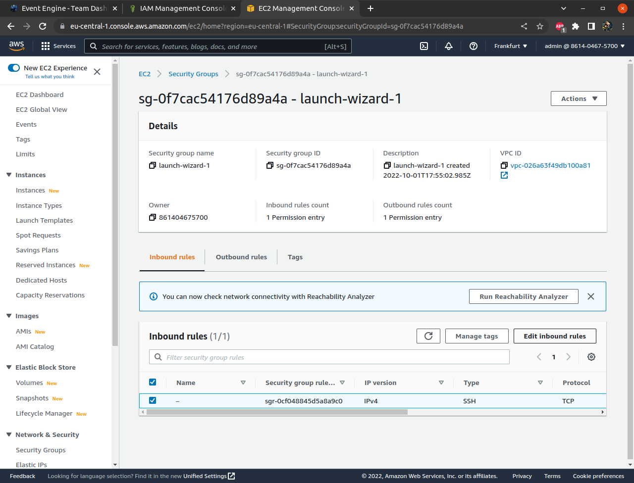Bookmark this page with the star

[540, 26]
